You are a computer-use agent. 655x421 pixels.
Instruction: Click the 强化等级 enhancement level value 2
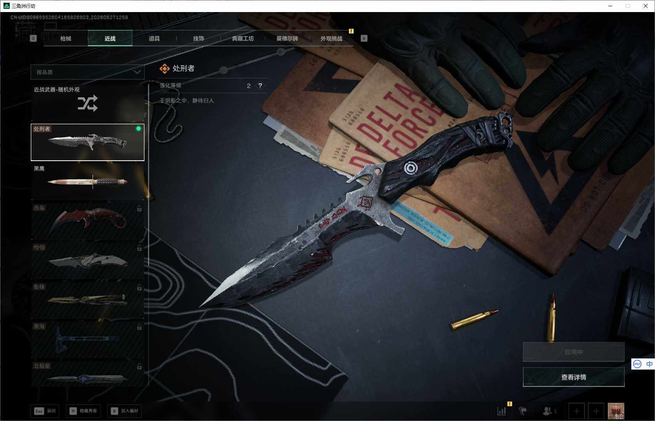point(249,86)
